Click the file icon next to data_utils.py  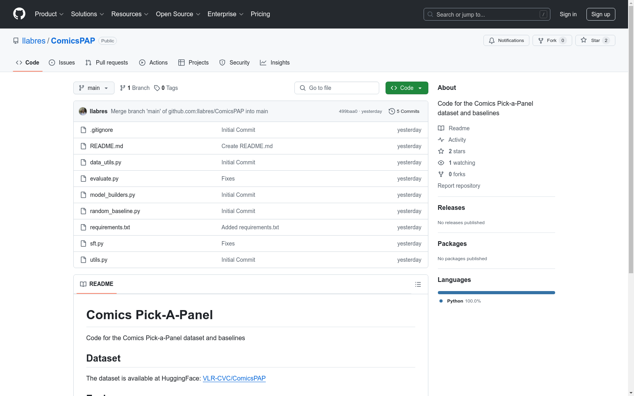coord(83,162)
